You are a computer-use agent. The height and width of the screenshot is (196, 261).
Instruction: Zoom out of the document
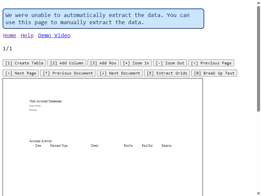(170, 63)
